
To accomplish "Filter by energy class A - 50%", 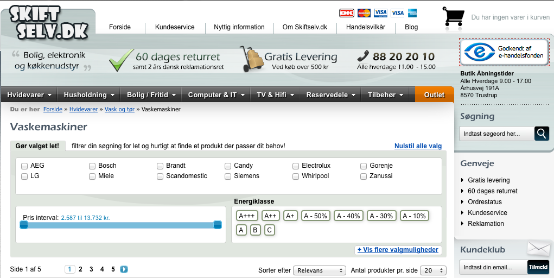I will [x=315, y=216].
